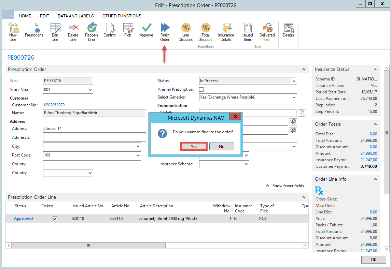391x269 pixels.
Task: Uncheck the Picked checkbox in order line
Action: (55, 219)
